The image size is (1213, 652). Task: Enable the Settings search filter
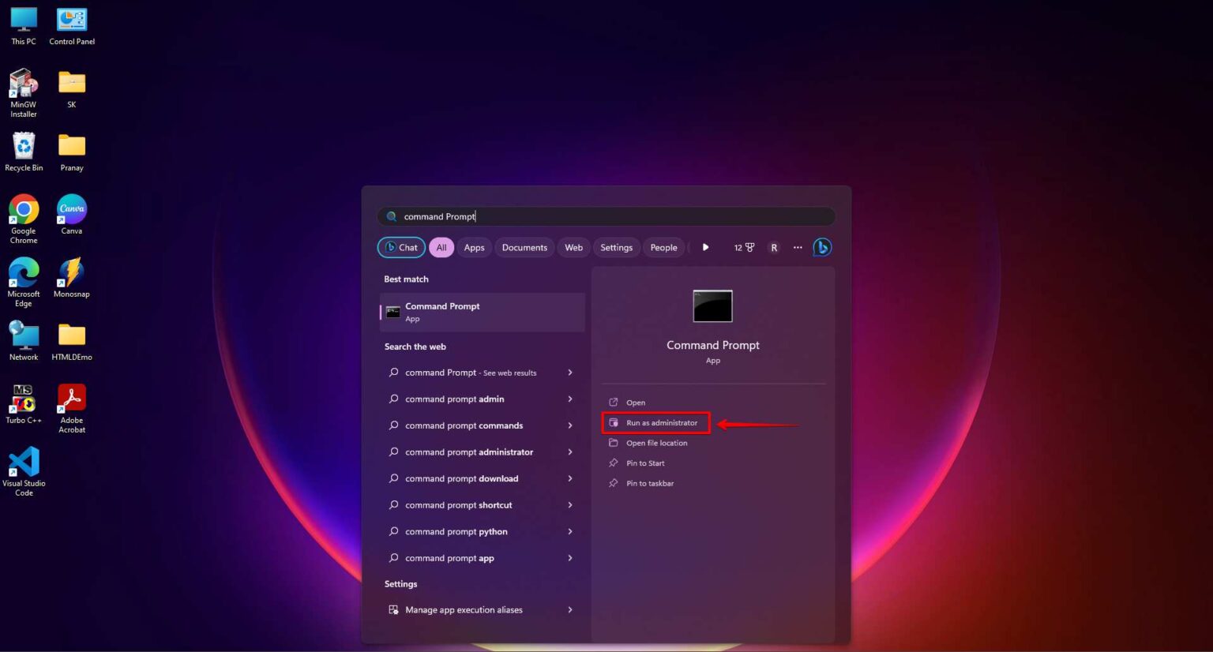click(616, 247)
